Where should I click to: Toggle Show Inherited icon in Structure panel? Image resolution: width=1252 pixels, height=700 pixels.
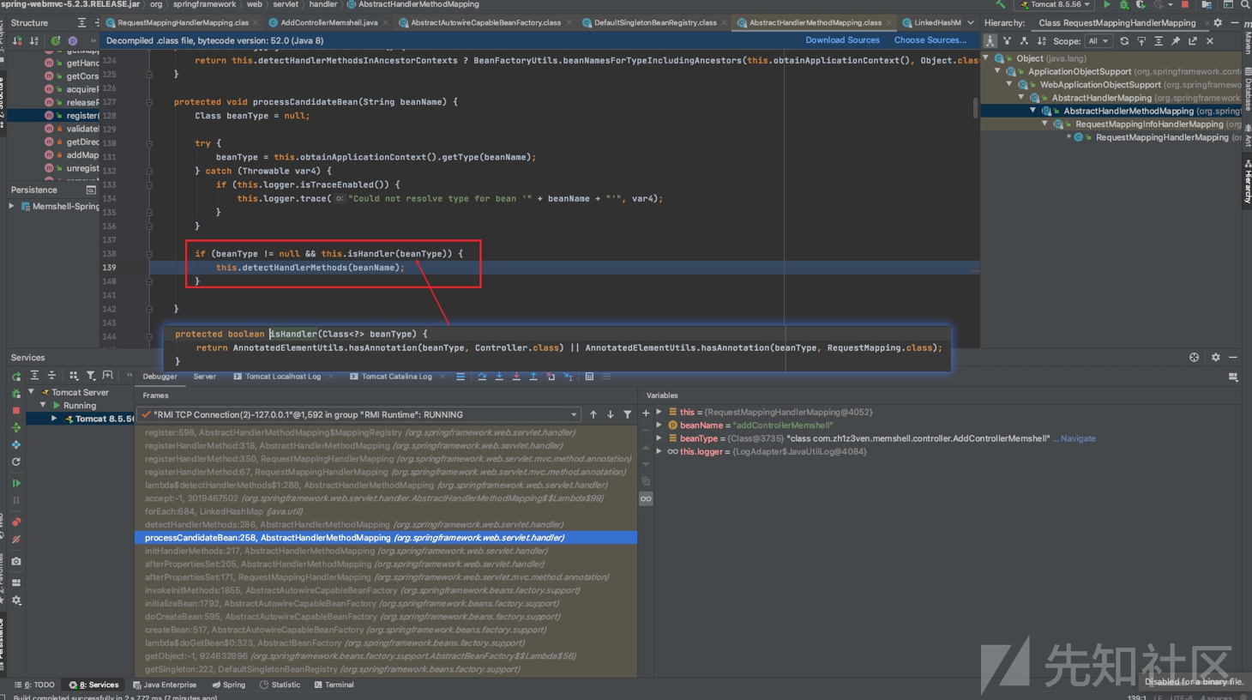56,40
